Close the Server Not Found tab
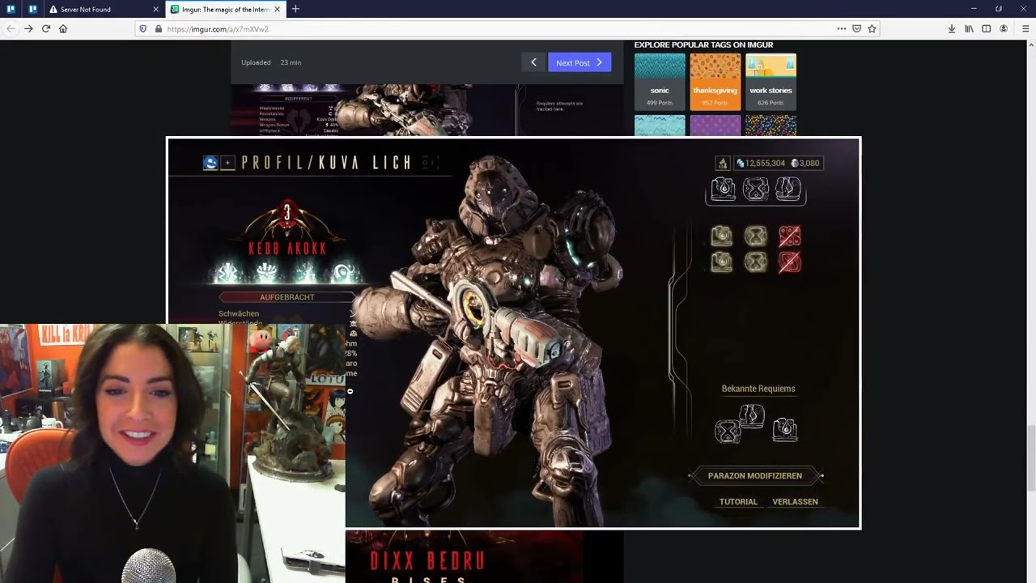This screenshot has height=583, width=1036. point(155,9)
